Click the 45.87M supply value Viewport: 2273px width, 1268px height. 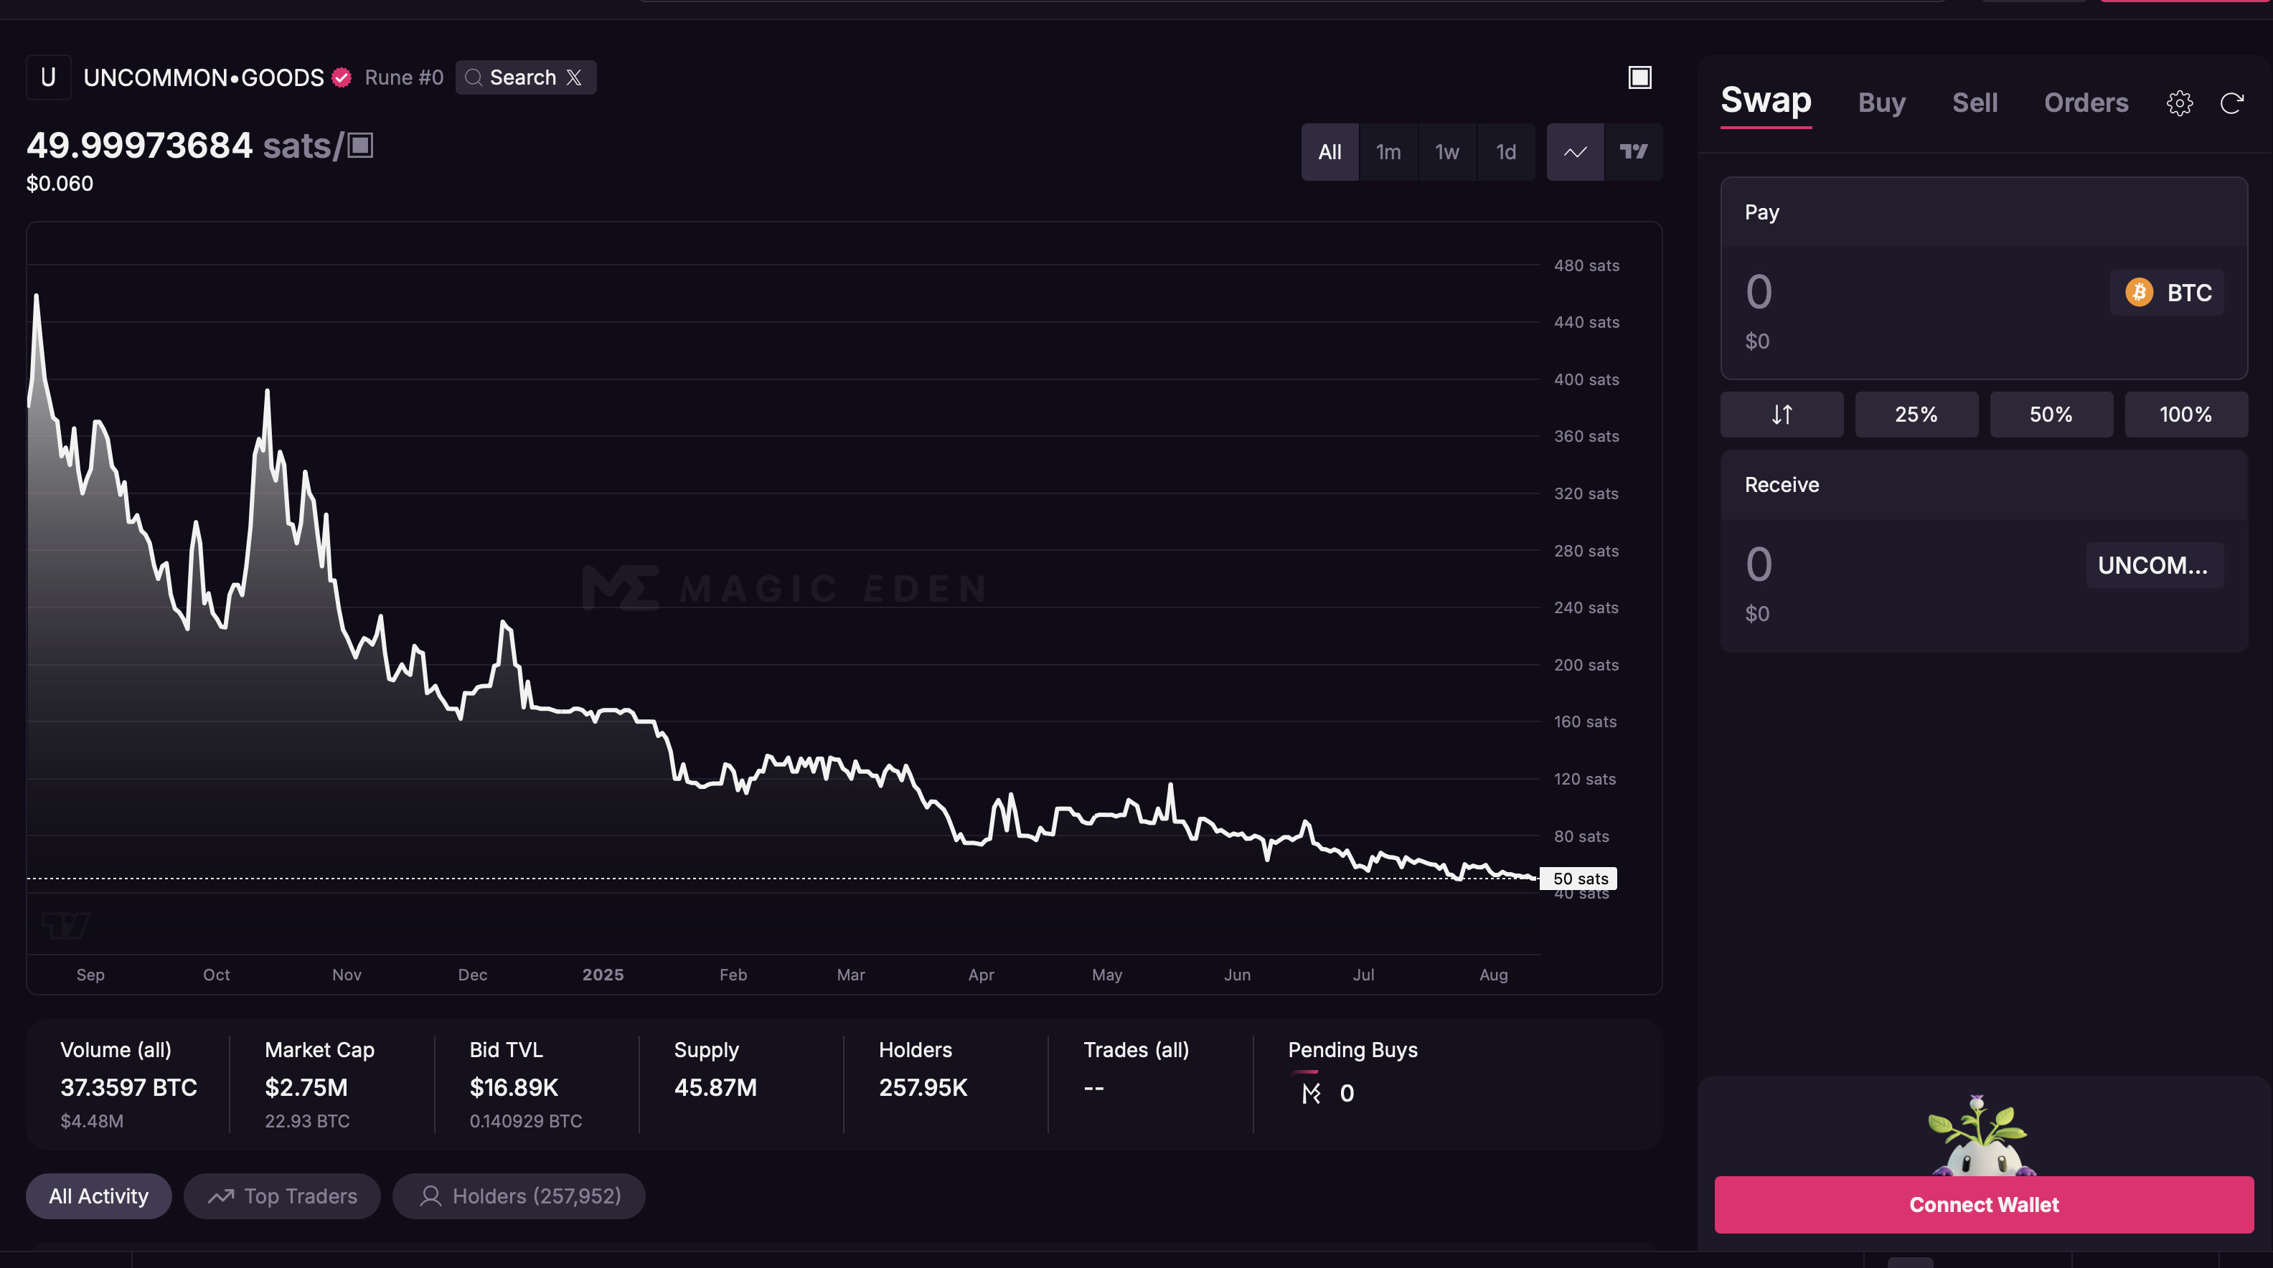point(715,1088)
